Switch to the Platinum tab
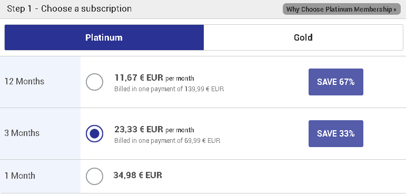The height and width of the screenshot is (194, 406). coord(104,37)
